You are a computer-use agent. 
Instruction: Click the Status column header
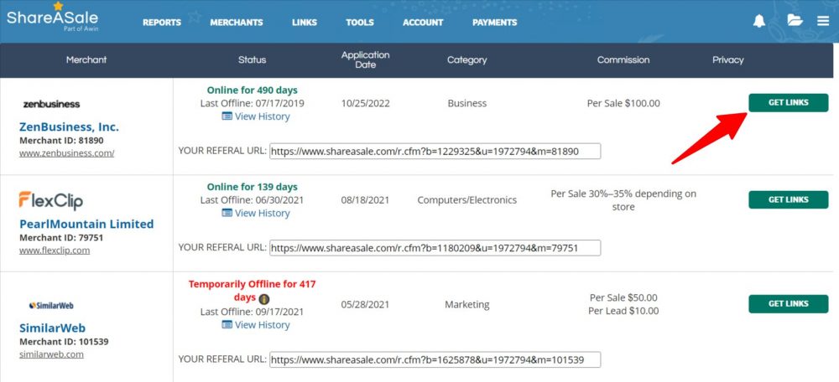(x=252, y=59)
